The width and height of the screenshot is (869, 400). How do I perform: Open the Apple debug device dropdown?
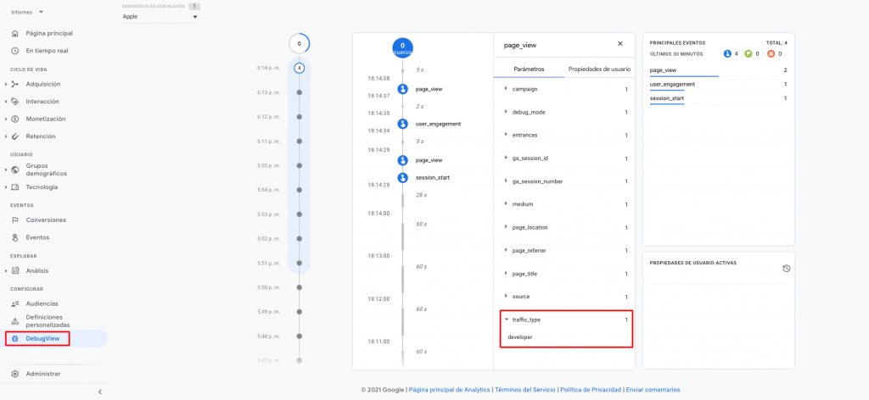pos(160,16)
